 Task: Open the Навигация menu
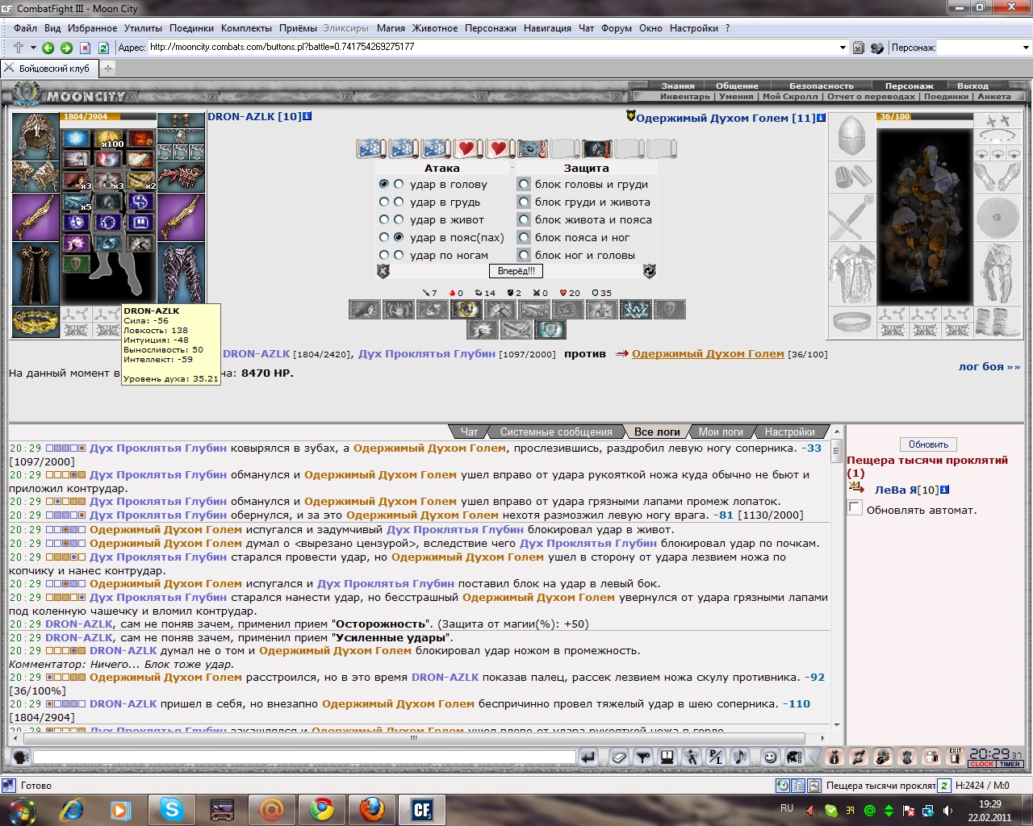[547, 28]
